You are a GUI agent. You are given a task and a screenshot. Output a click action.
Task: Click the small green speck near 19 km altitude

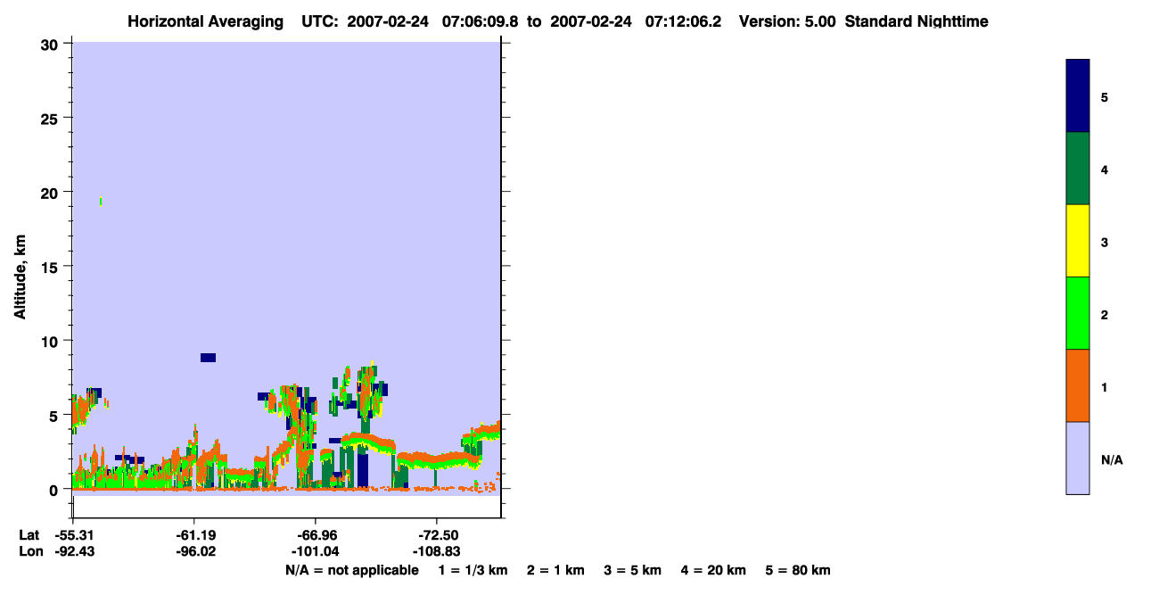(101, 202)
